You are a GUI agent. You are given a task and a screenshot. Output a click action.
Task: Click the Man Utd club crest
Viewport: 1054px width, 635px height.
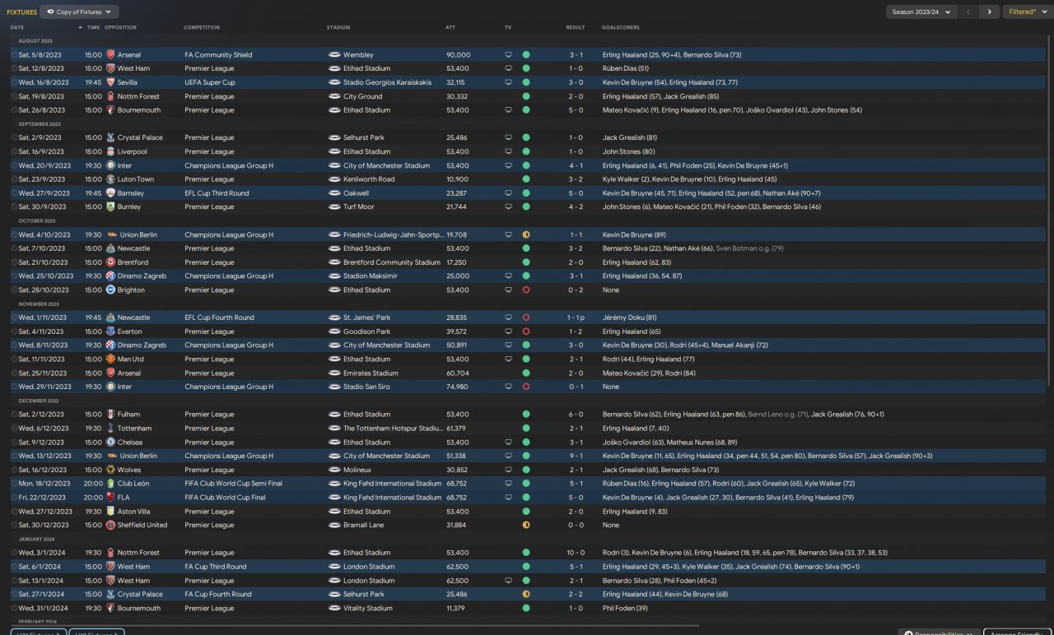[x=110, y=359]
